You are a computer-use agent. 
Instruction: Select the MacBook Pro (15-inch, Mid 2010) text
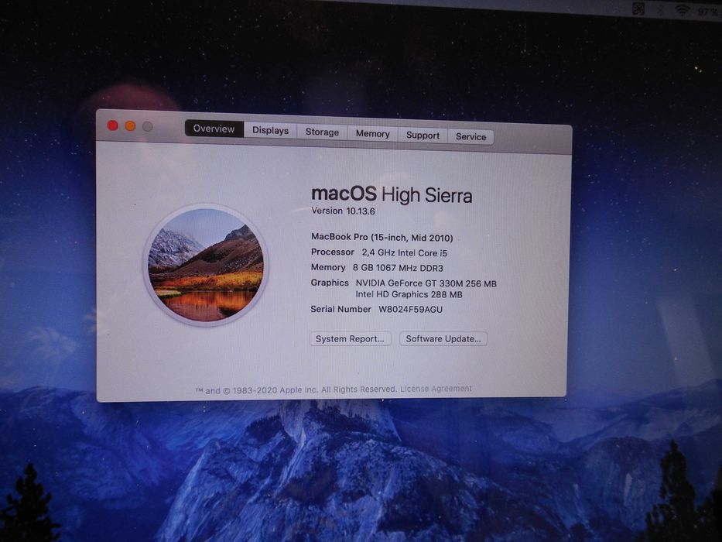[382, 238]
